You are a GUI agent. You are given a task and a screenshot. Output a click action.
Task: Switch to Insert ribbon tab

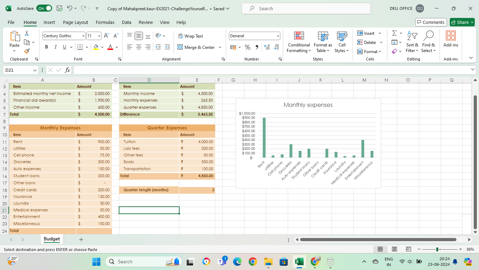49,22
